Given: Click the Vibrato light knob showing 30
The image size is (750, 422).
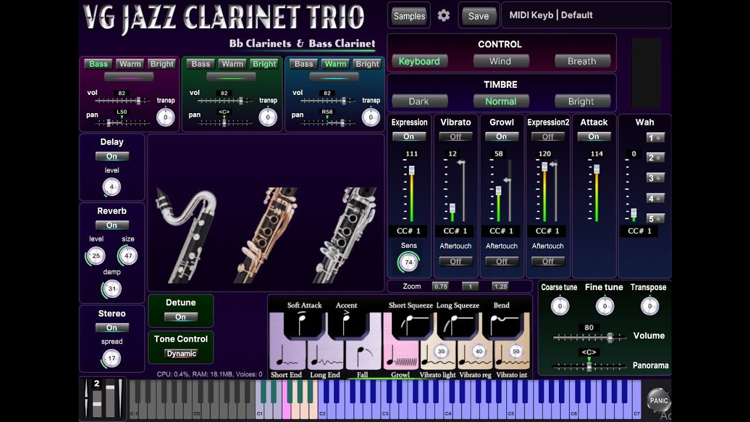Looking at the screenshot, I should coord(441,351).
